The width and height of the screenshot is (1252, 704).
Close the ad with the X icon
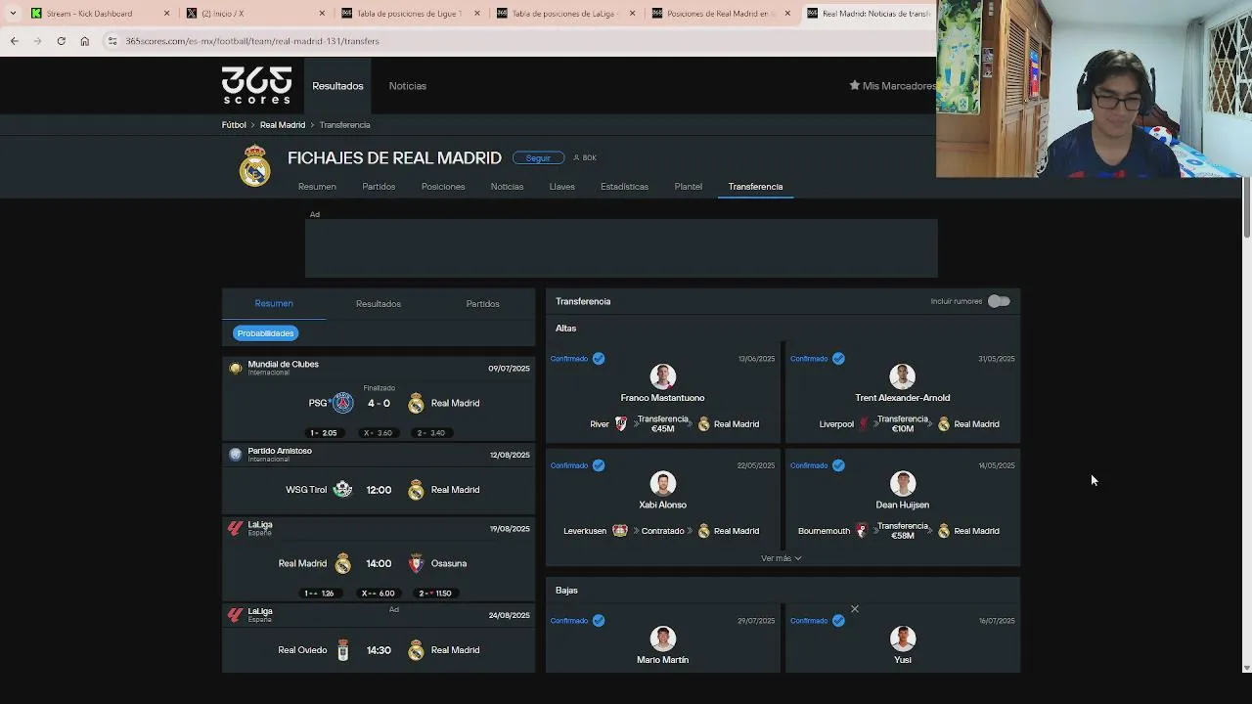point(854,609)
